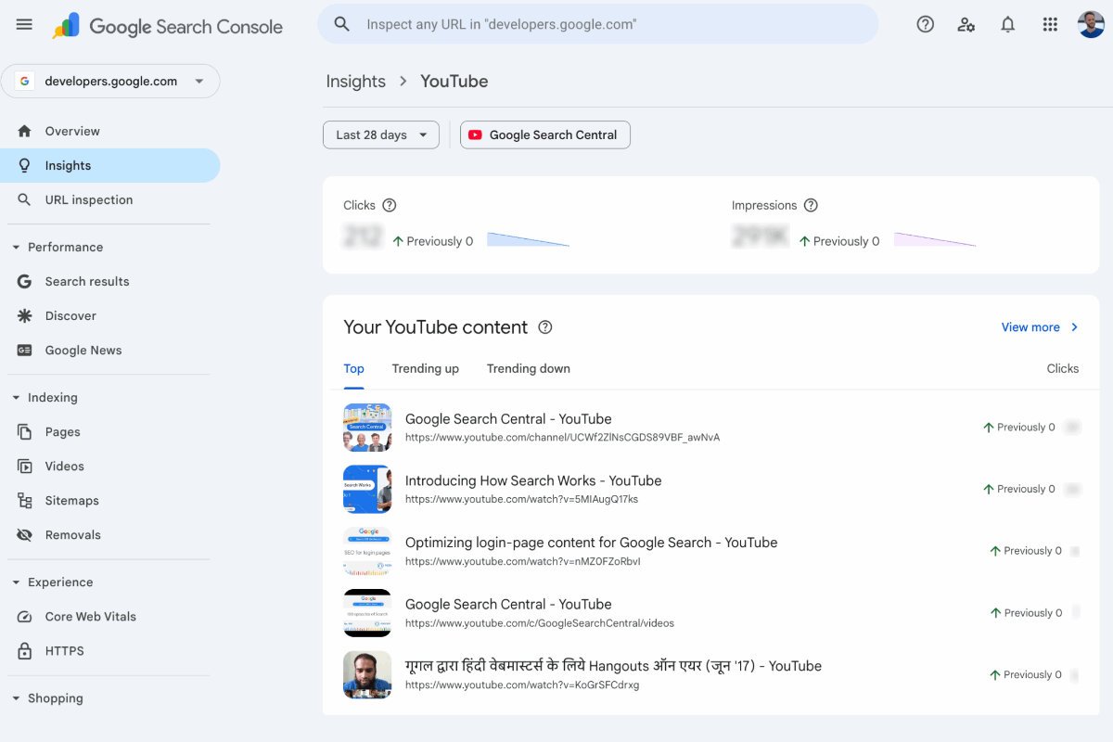Open the Discover performance report
Screen dimensions: 1113x742
pyautogui.click(x=70, y=315)
